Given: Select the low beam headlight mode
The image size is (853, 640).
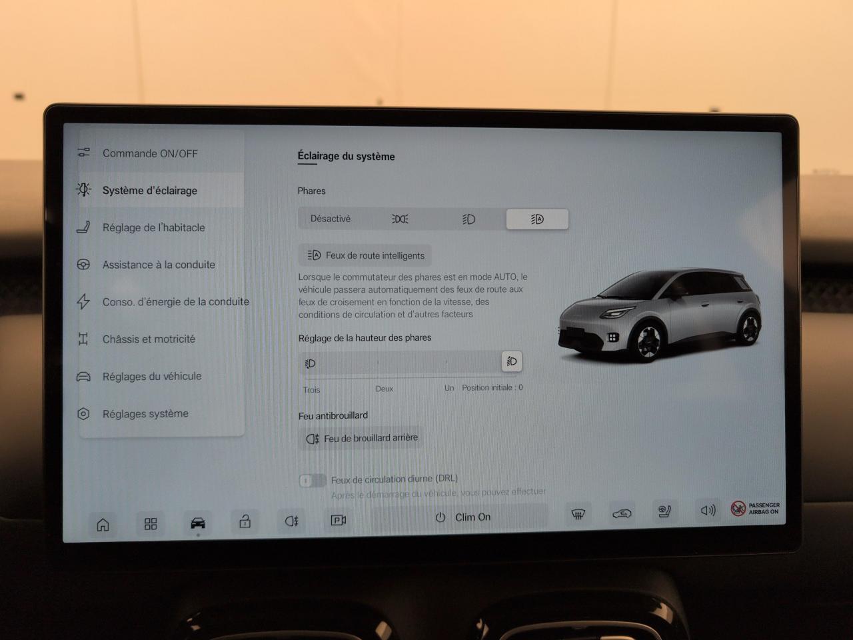Looking at the screenshot, I should point(468,219).
